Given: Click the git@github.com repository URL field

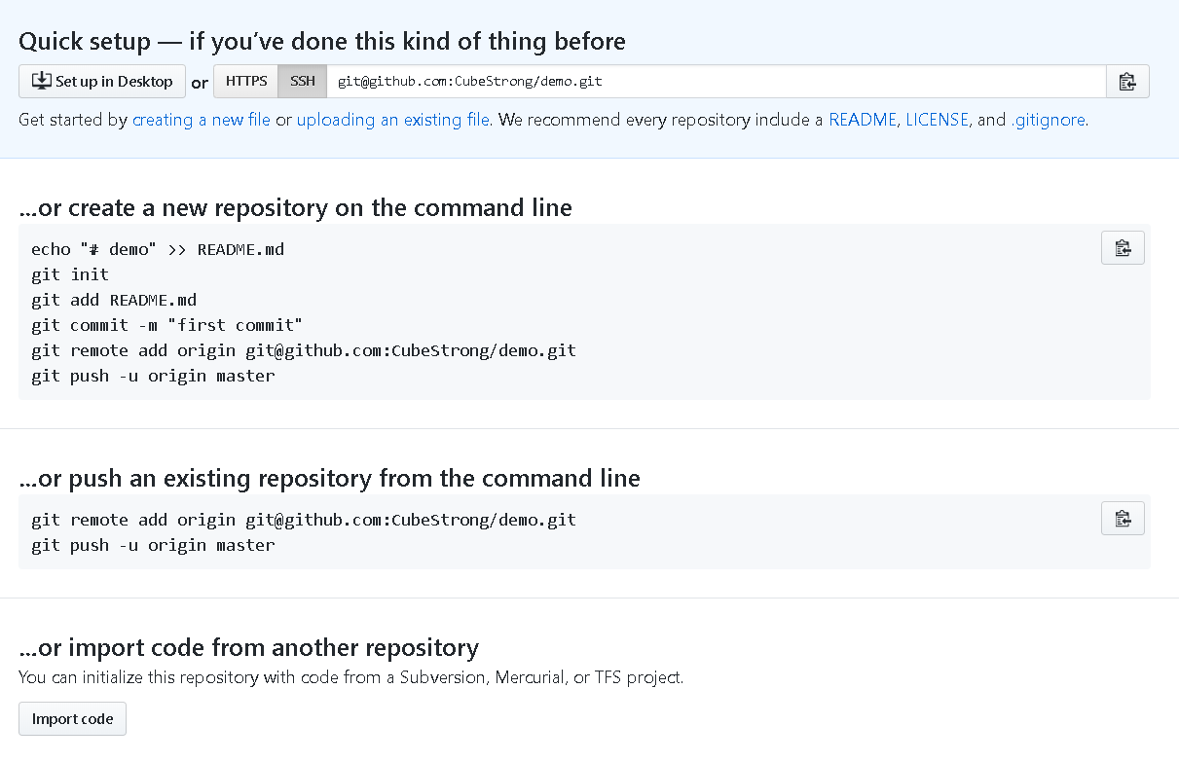Looking at the screenshot, I should tap(716, 82).
